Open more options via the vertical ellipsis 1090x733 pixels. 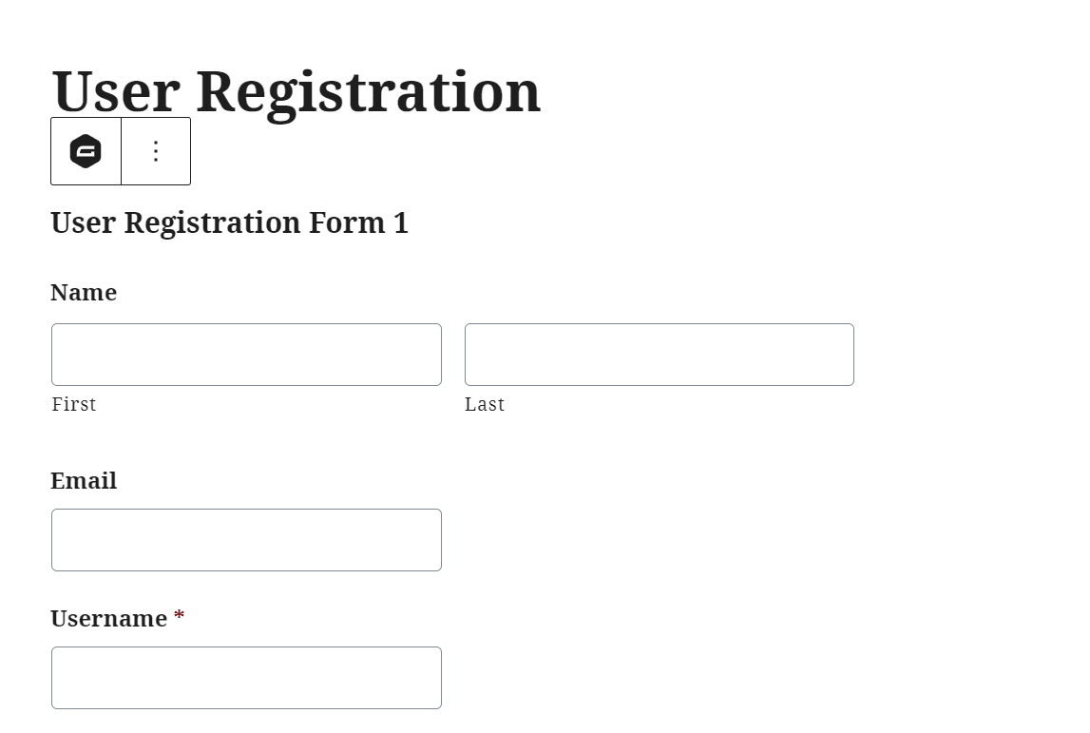point(155,151)
